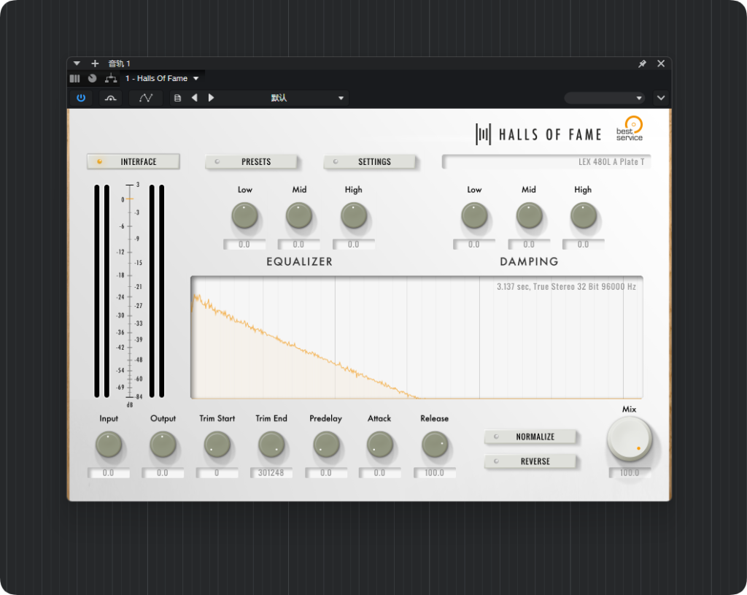The width and height of the screenshot is (747, 595).
Task: Click the compare button icon
Action: [111, 98]
